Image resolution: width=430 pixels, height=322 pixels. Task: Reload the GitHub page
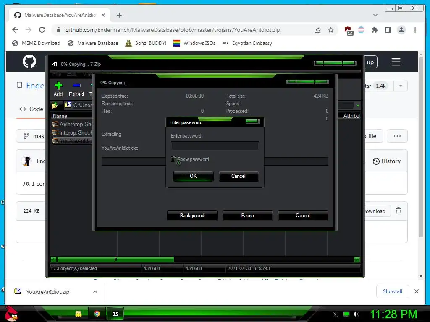[x=42, y=30]
